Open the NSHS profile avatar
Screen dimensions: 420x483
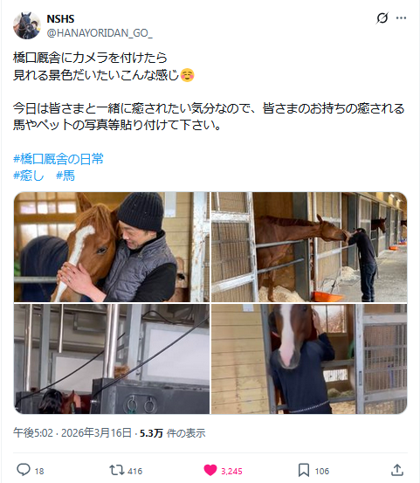(x=27, y=25)
